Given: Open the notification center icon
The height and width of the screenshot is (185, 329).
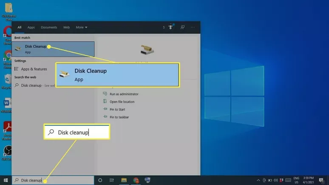Looking at the screenshot, I should [321, 180].
